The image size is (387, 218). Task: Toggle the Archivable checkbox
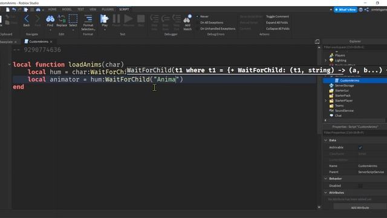(x=360, y=148)
